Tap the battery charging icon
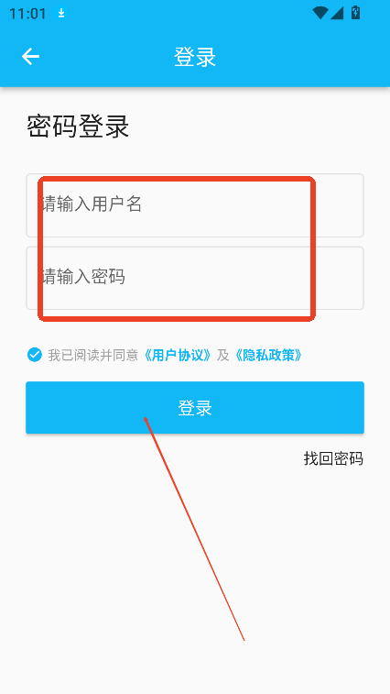 tap(355, 13)
